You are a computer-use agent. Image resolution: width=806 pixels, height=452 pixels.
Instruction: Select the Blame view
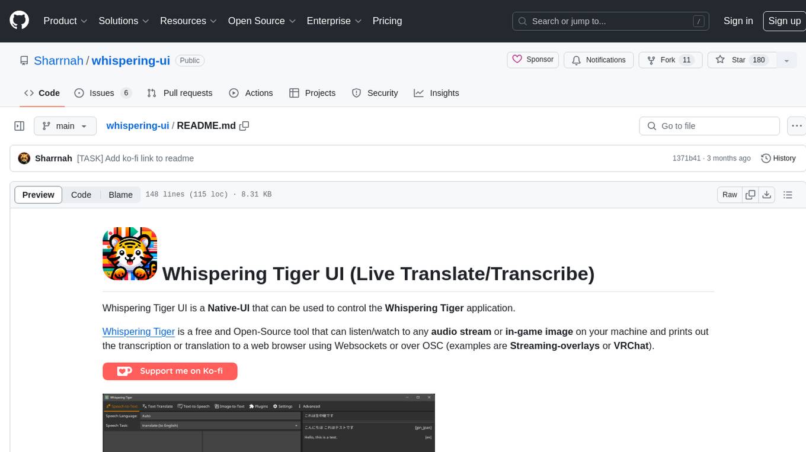click(x=120, y=195)
